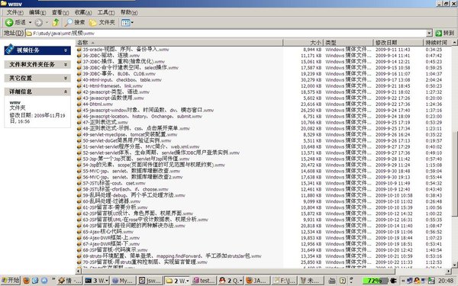Screen dimensions: 458x286
Task: Collapse the 详细信息 panel
Action: point(66,92)
